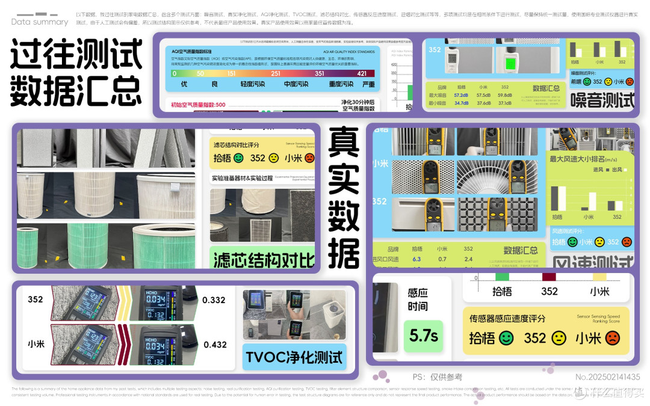Click the red face beside 352 in wind speed rating
Viewport: 650px width, 406px height.
point(627,242)
